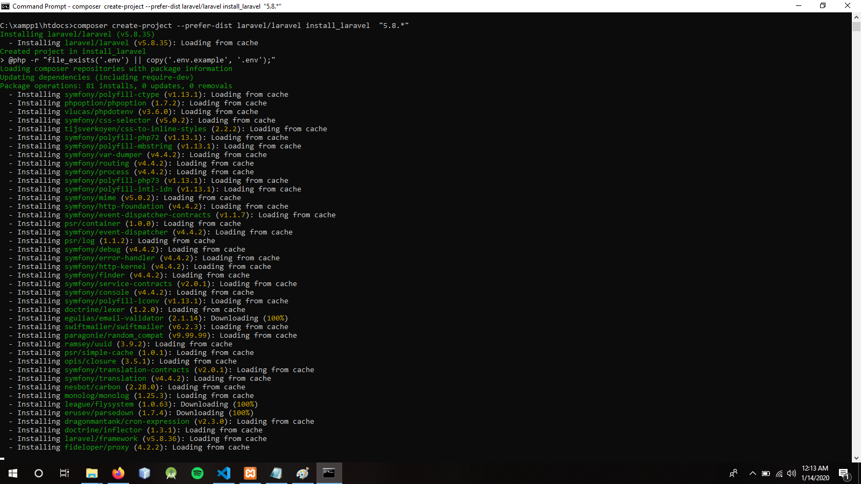Open Notepad from the taskbar
The width and height of the screenshot is (861, 484).
tap(277, 473)
